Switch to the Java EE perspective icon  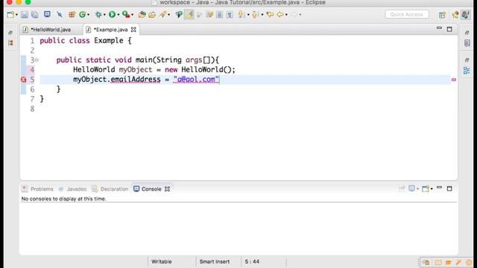click(x=455, y=15)
